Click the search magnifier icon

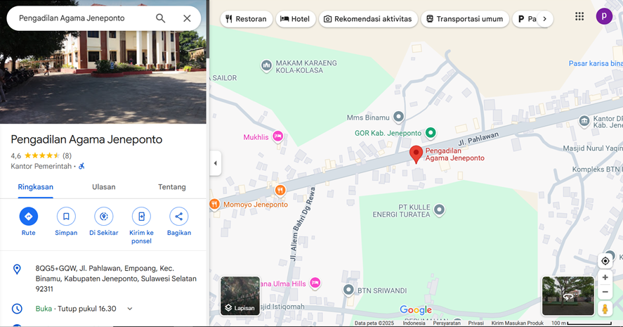[x=161, y=18]
